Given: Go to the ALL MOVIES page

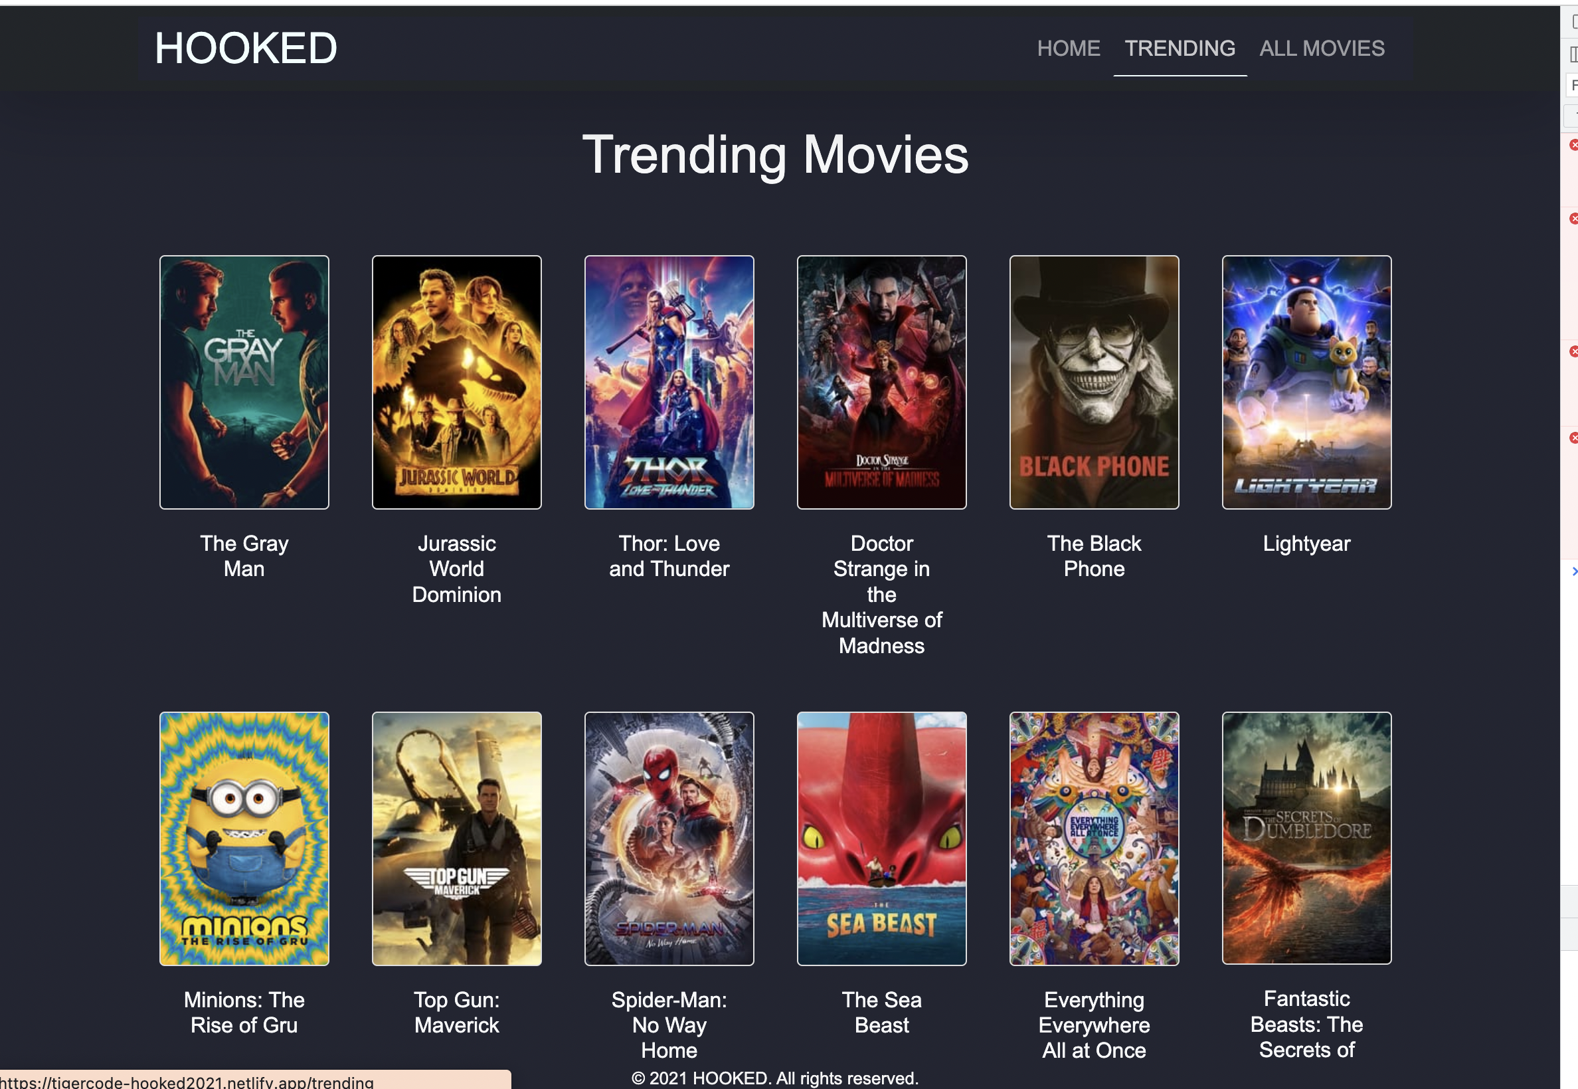Looking at the screenshot, I should [1321, 49].
